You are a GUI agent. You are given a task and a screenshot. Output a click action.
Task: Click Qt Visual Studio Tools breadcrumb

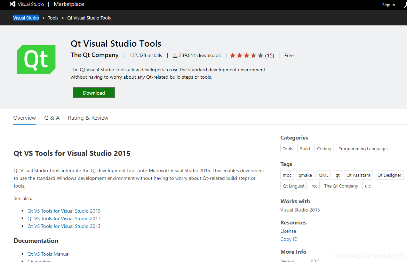pyautogui.click(x=89, y=18)
